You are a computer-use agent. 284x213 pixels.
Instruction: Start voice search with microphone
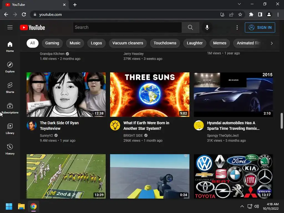click(207, 27)
